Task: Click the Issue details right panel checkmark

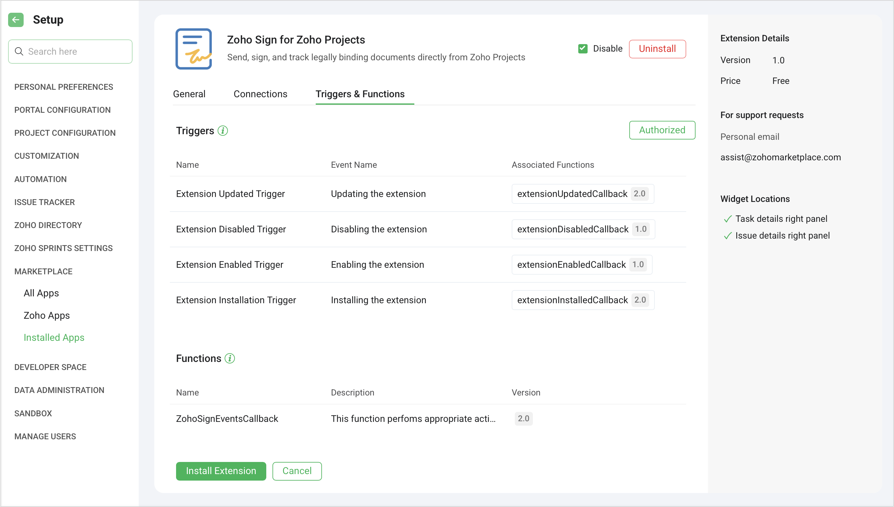Action: coord(727,236)
